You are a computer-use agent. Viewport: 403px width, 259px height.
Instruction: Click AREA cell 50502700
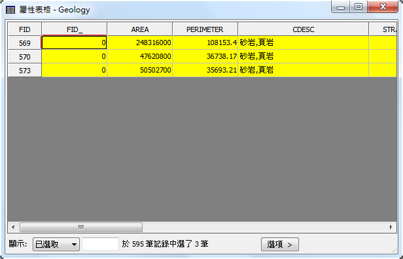tap(140, 70)
